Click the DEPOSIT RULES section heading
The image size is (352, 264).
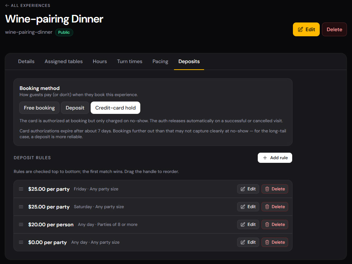(x=32, y=158)
